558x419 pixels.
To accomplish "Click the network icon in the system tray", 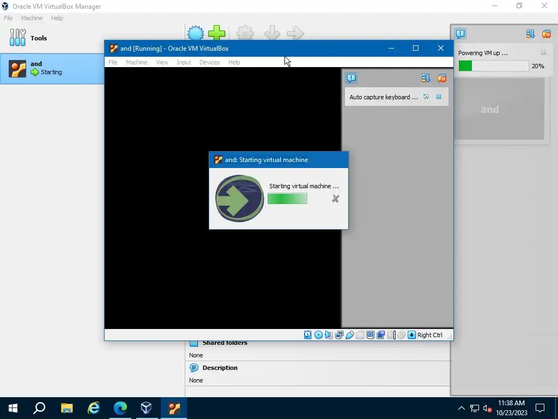I will click(474, 408).
